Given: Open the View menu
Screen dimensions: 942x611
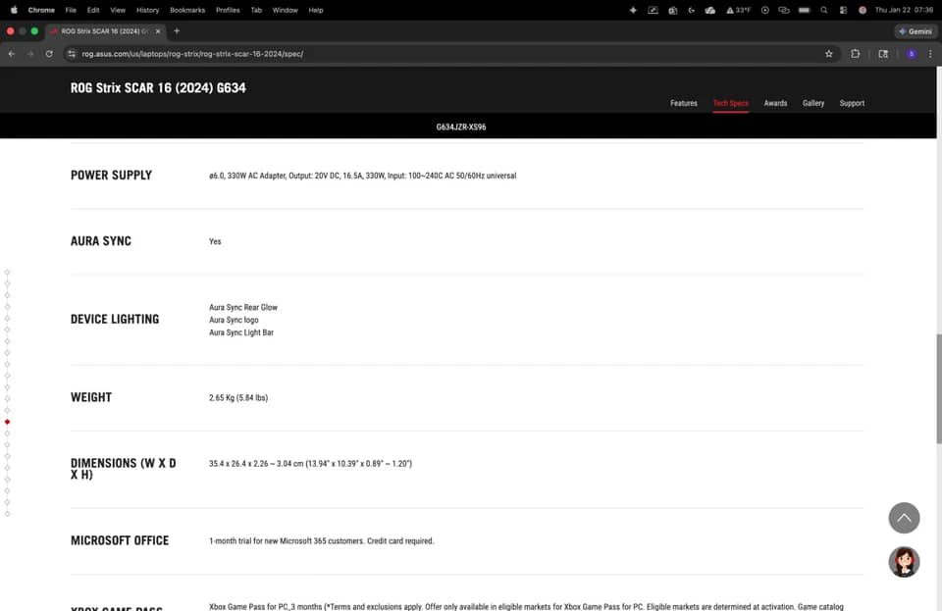Looking at the screenshot, I should point(118,10).
